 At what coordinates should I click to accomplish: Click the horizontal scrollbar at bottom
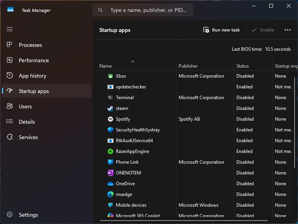tap(184, 221)
